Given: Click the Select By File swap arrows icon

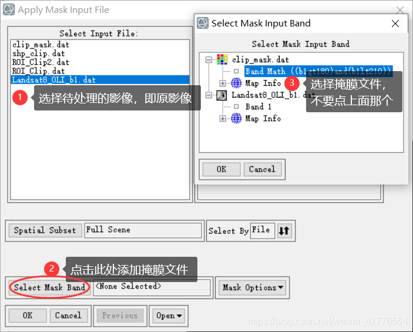Looking at the screenshot, I should coord(284,230).
